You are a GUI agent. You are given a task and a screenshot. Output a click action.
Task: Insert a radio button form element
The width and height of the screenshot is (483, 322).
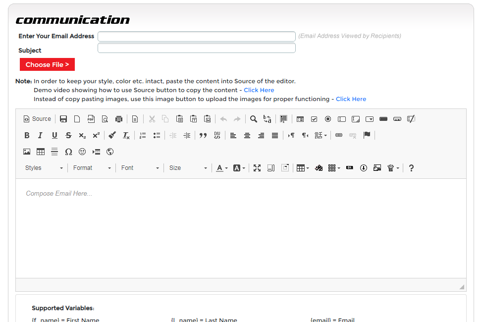pos(328,119)
